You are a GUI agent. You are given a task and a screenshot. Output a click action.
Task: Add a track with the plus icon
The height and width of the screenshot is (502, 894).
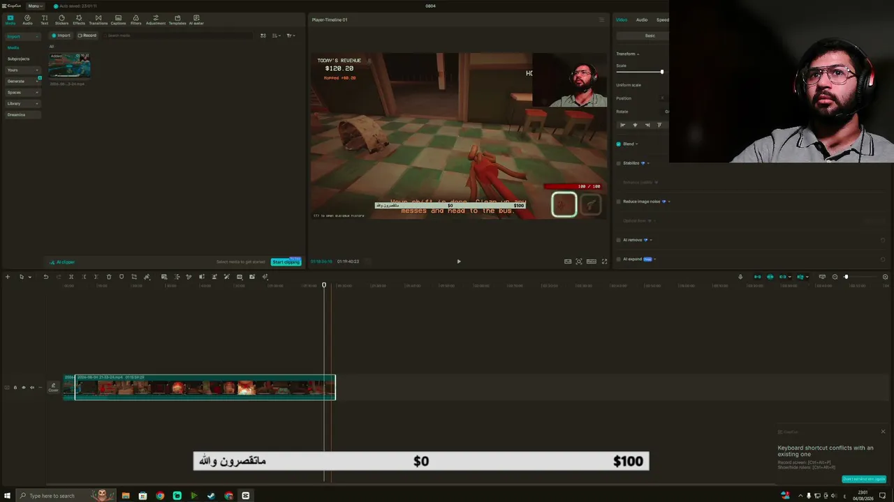click(8, 277)
